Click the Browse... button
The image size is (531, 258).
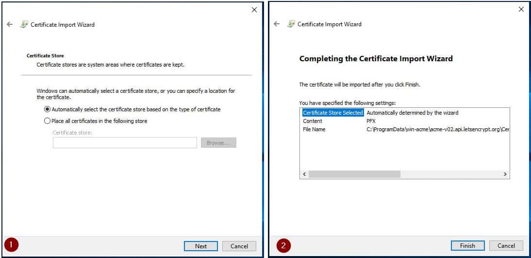218,143
